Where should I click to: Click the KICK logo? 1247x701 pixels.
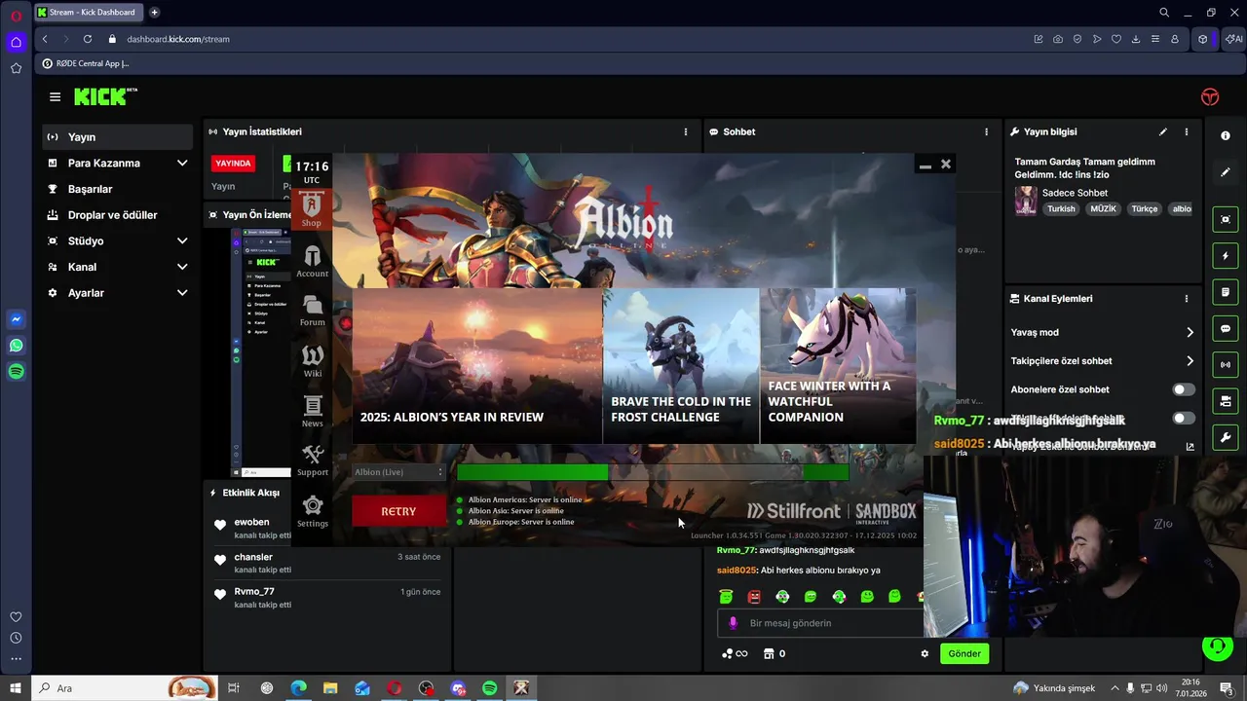click(105, 96)
